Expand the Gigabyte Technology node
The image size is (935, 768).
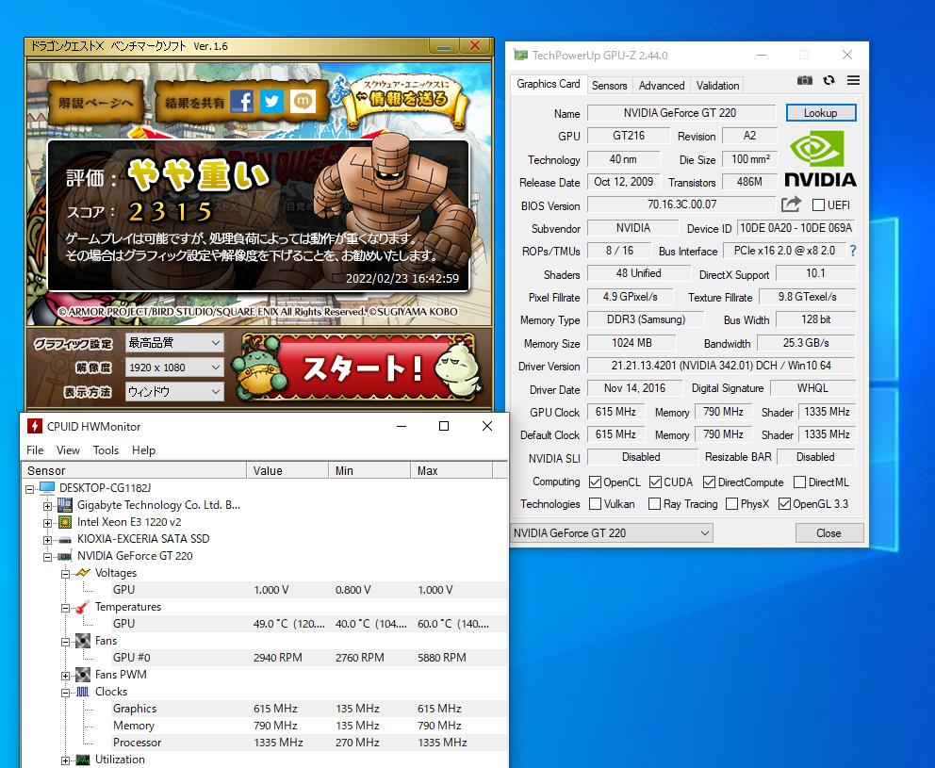pos(48,506)
